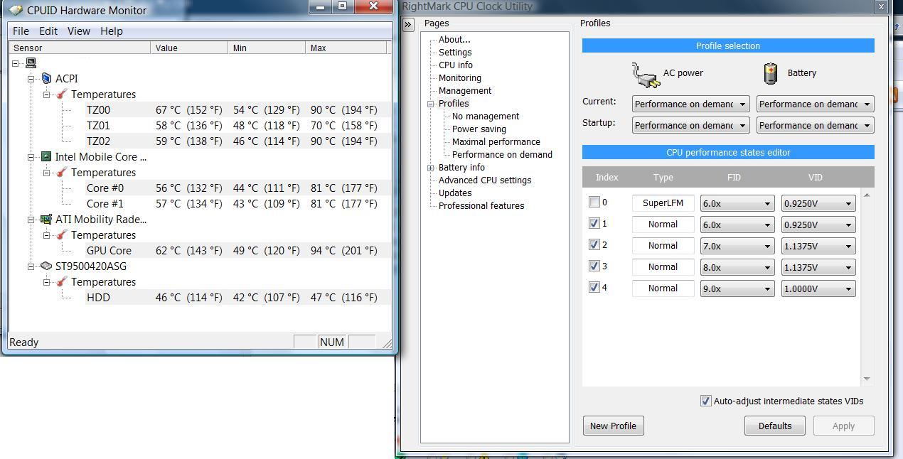Open the AC power Startup profile dropdown
The width and height of the screenshot is (903, 459).
point(690,125)
